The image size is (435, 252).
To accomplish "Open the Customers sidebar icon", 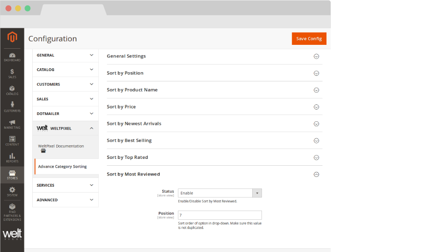I will tap(12, 107).
